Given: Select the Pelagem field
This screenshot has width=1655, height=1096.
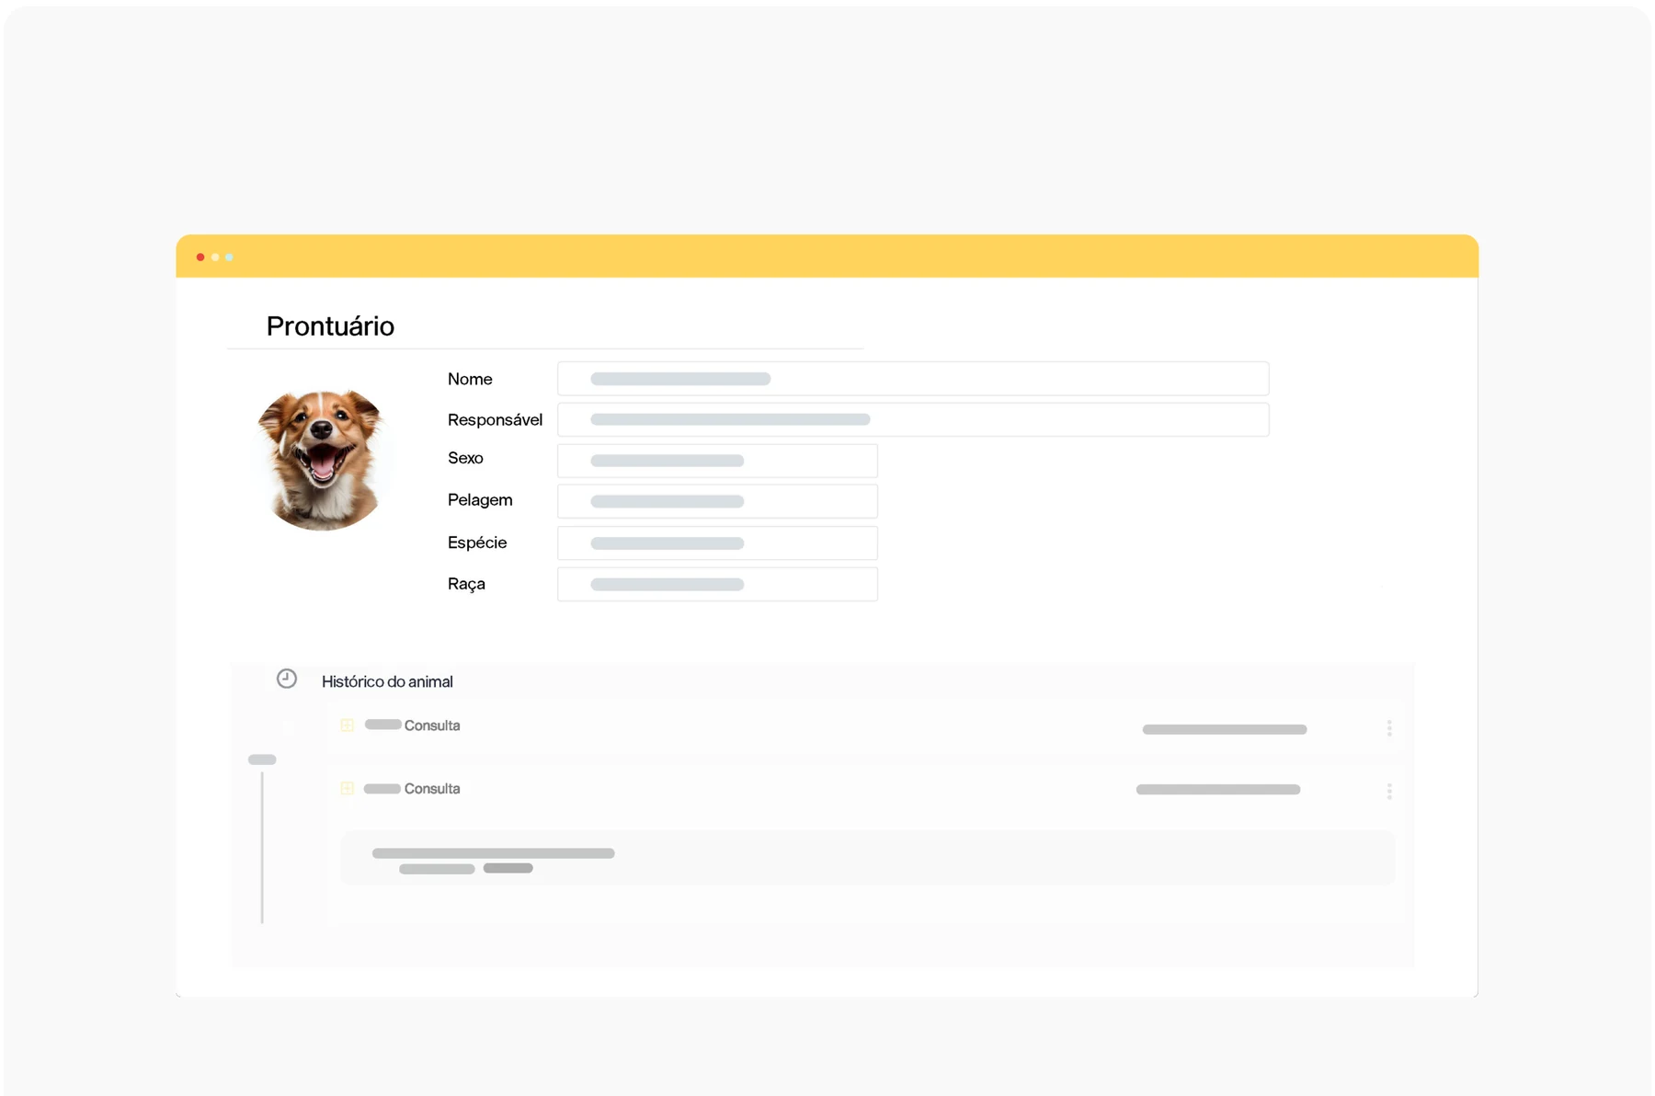Looking at the screenshot, I should [x=717, y=501].
